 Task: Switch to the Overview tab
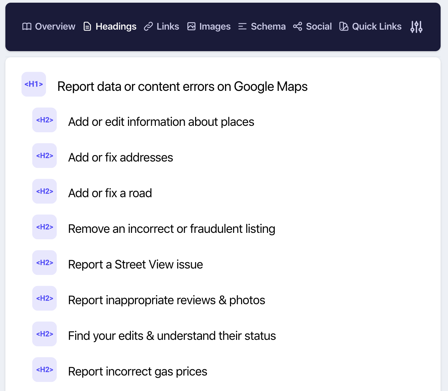coord(49,27)
